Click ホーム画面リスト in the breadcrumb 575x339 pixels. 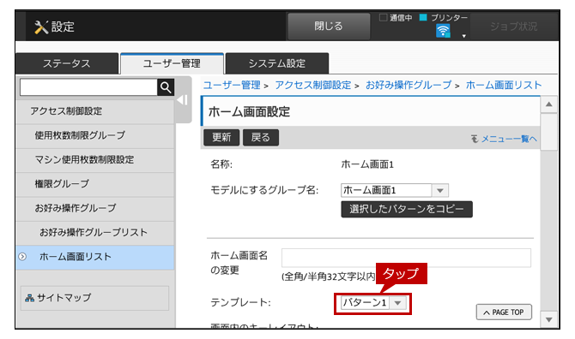point(504,86)
